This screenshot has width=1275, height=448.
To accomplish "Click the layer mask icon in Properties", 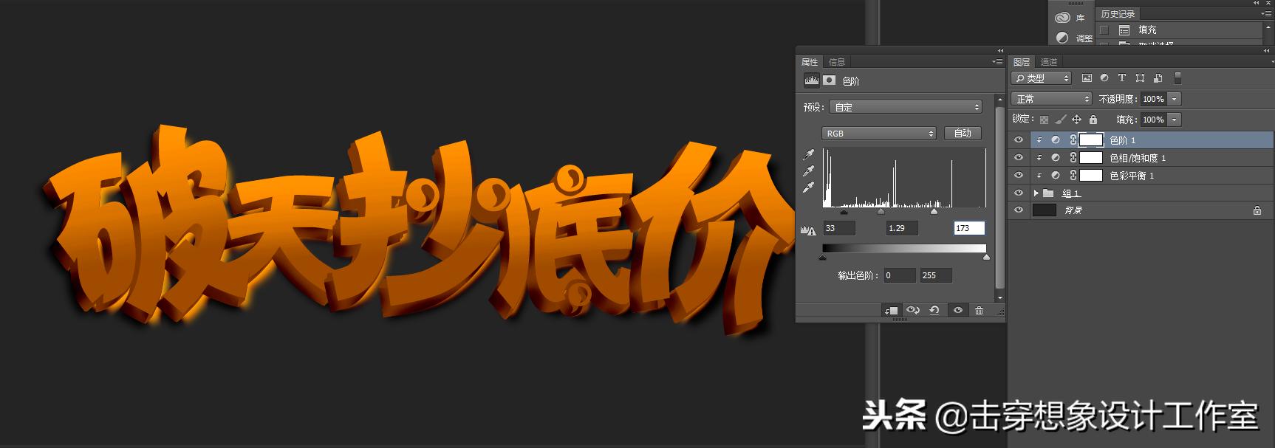I will coord(830,80).
